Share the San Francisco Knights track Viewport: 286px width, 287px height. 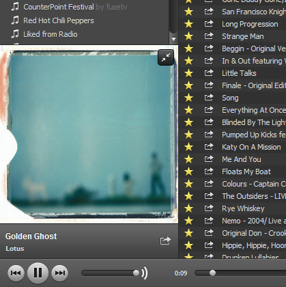coord(209,11)
